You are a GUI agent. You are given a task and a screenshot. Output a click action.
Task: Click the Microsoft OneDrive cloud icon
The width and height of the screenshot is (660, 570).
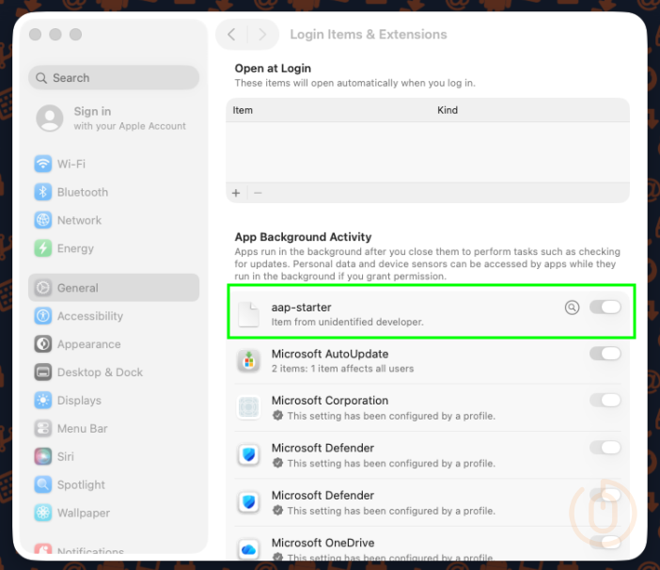[249, 549]
